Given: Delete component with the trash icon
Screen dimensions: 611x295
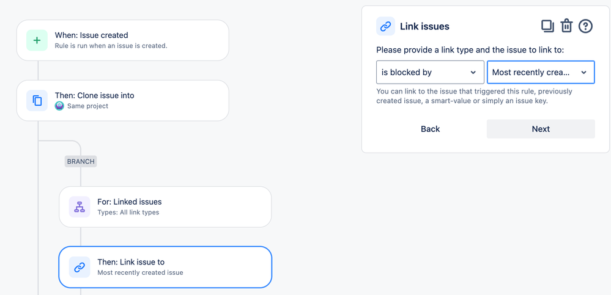Looking at the screenshot, I should pyautogui.click(x=566, y=26).
